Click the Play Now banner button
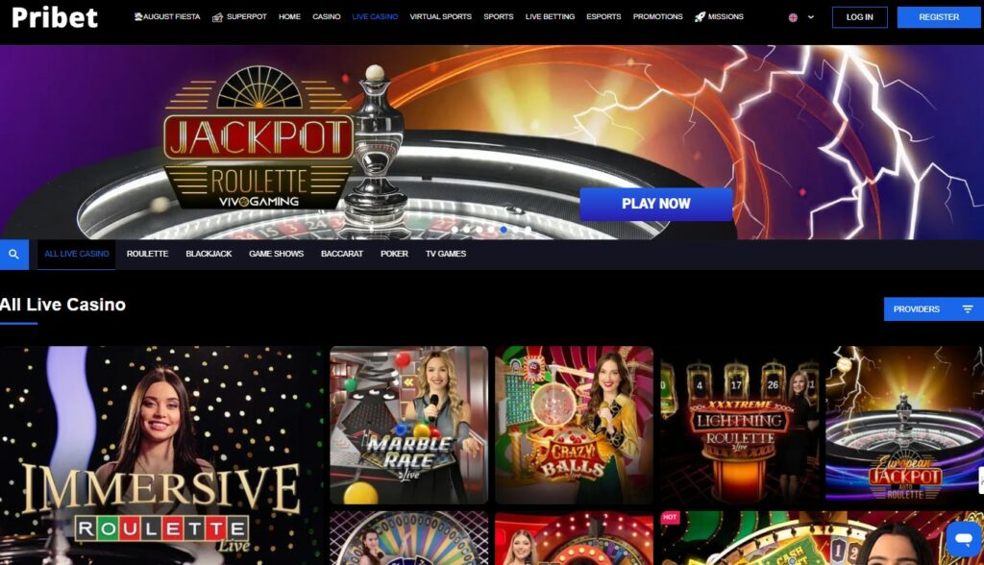Screen dimensions: 984x565 coord(655,204)
